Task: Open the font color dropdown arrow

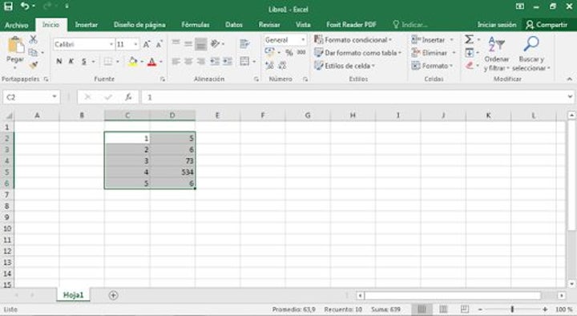Action: point(161,62)
